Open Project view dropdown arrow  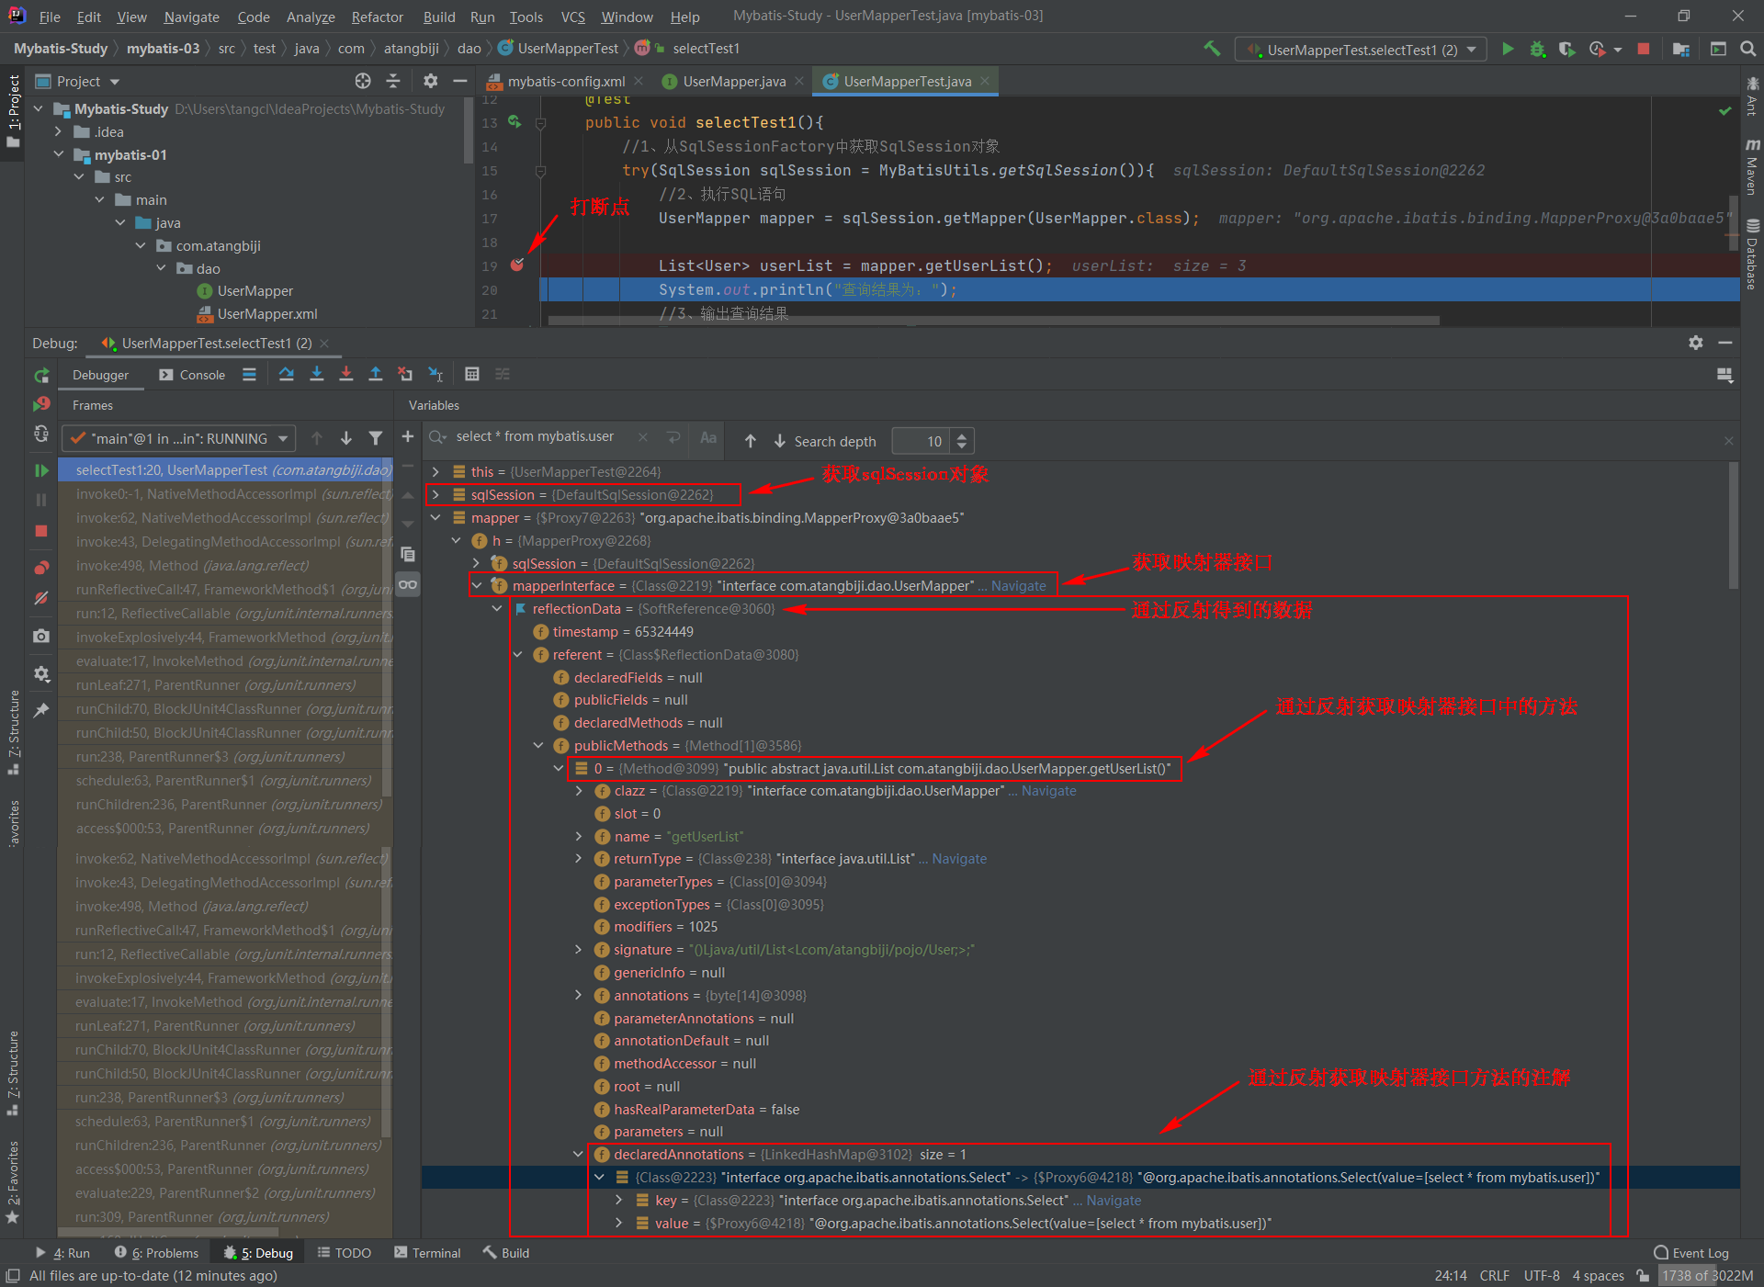(x=115, y=82)
